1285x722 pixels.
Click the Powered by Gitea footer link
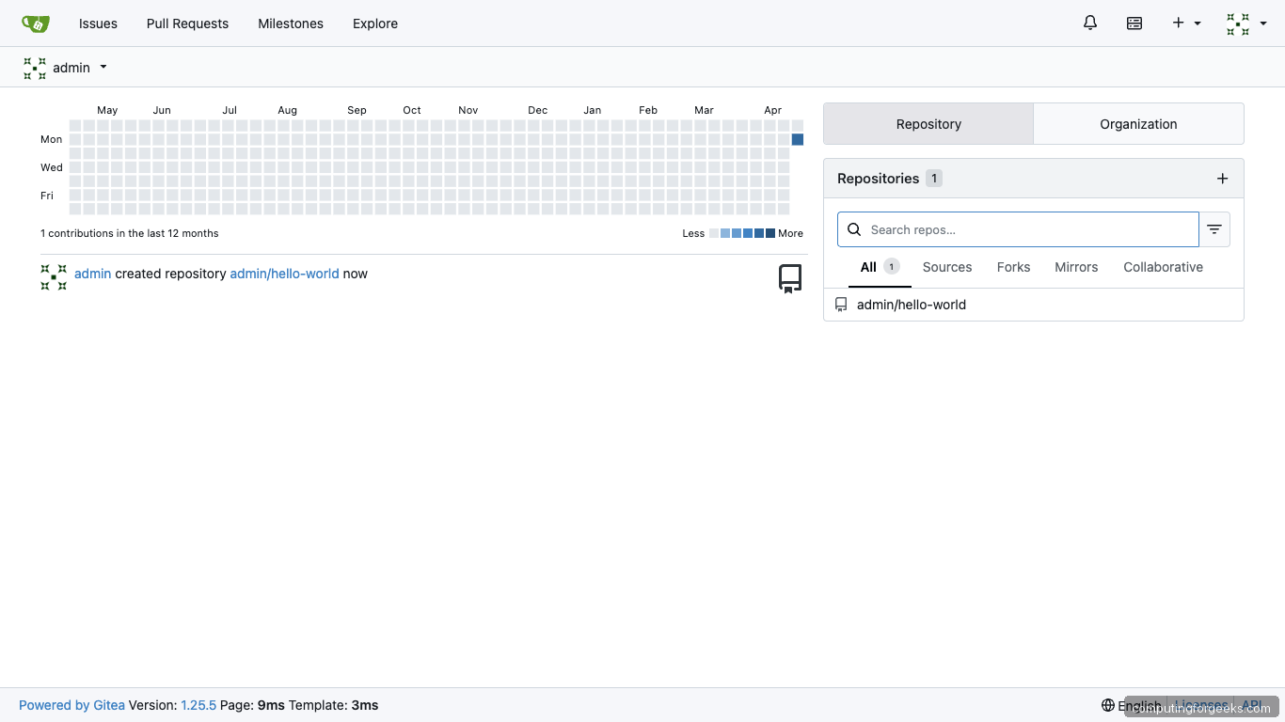click(71, 704)
